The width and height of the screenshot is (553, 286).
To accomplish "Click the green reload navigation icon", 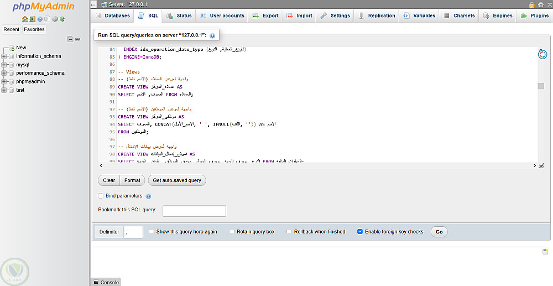I will tap(62, 19).
